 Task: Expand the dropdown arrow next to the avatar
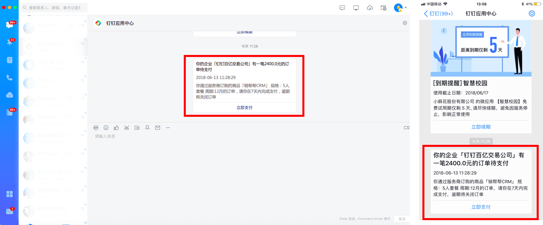[406, 8]
